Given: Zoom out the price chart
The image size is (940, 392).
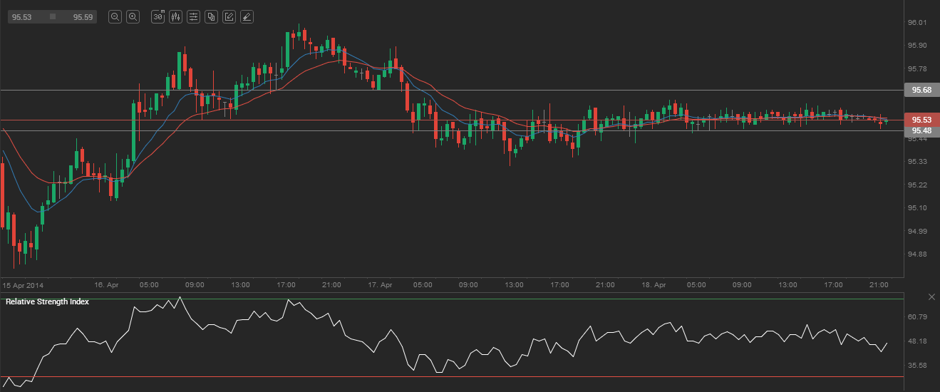Looking at the screenshot, I should tap(115, 16).
